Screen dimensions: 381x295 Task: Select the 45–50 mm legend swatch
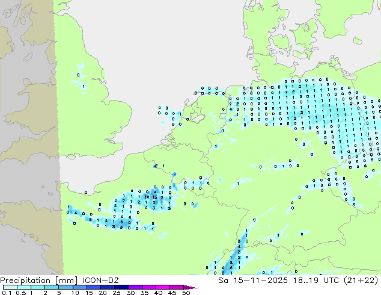tap(177, 287)
